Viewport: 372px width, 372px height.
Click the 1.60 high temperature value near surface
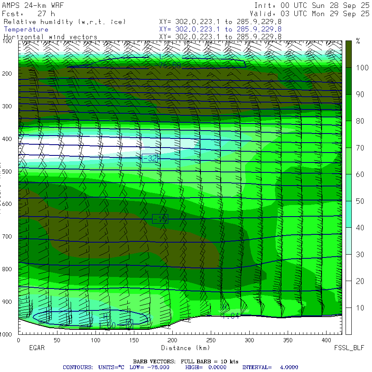pyautogui.click(x=107, y=325)
